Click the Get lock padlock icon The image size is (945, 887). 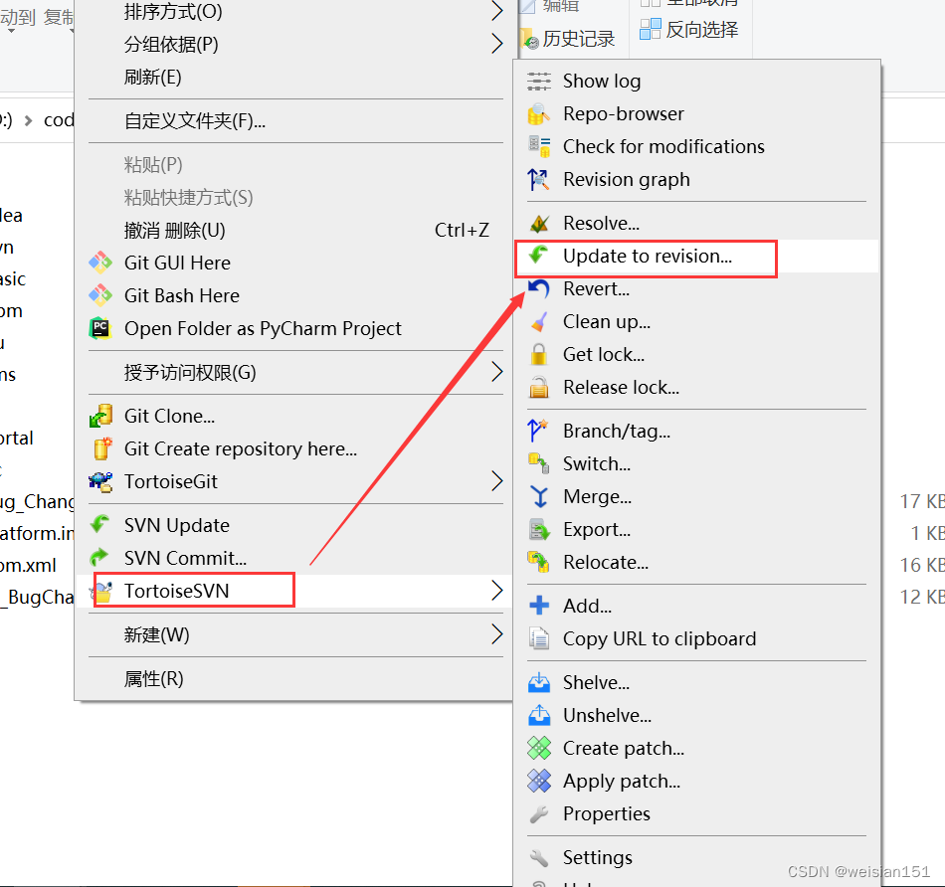tap(539, 354)
